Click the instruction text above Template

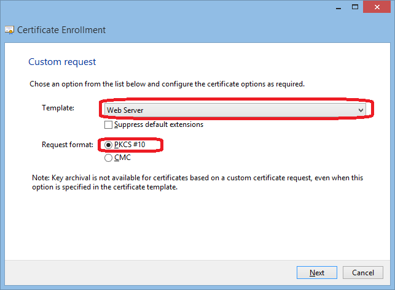166,83
